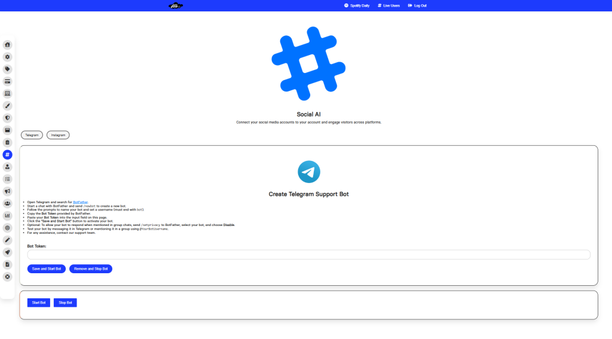Open the group users sidebar icon

pos(7,203)
